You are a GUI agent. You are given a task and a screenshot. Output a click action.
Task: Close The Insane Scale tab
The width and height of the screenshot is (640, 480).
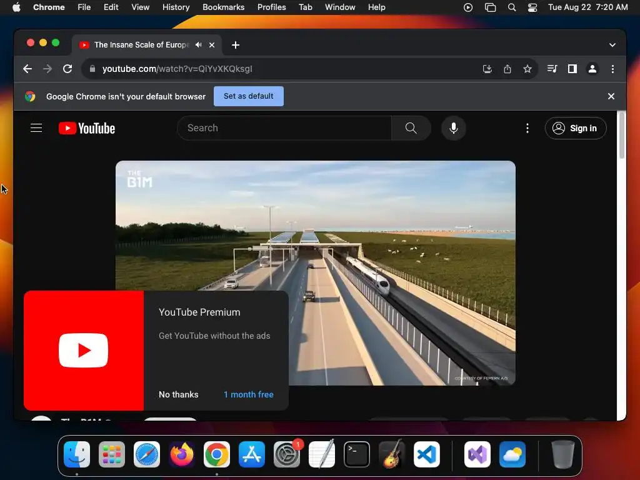coord(212,45)
